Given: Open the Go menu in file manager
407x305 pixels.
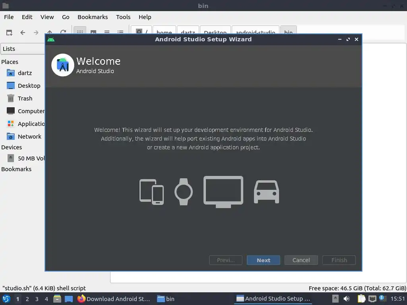Looking at the screenshot, I should point(66,17).
